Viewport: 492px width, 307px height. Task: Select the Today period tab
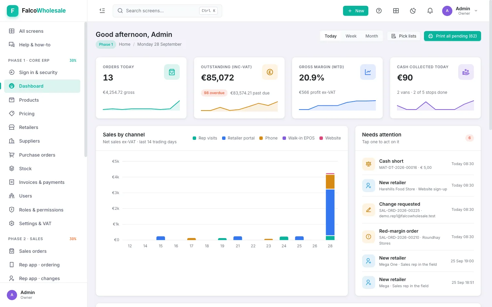(330, 36)
